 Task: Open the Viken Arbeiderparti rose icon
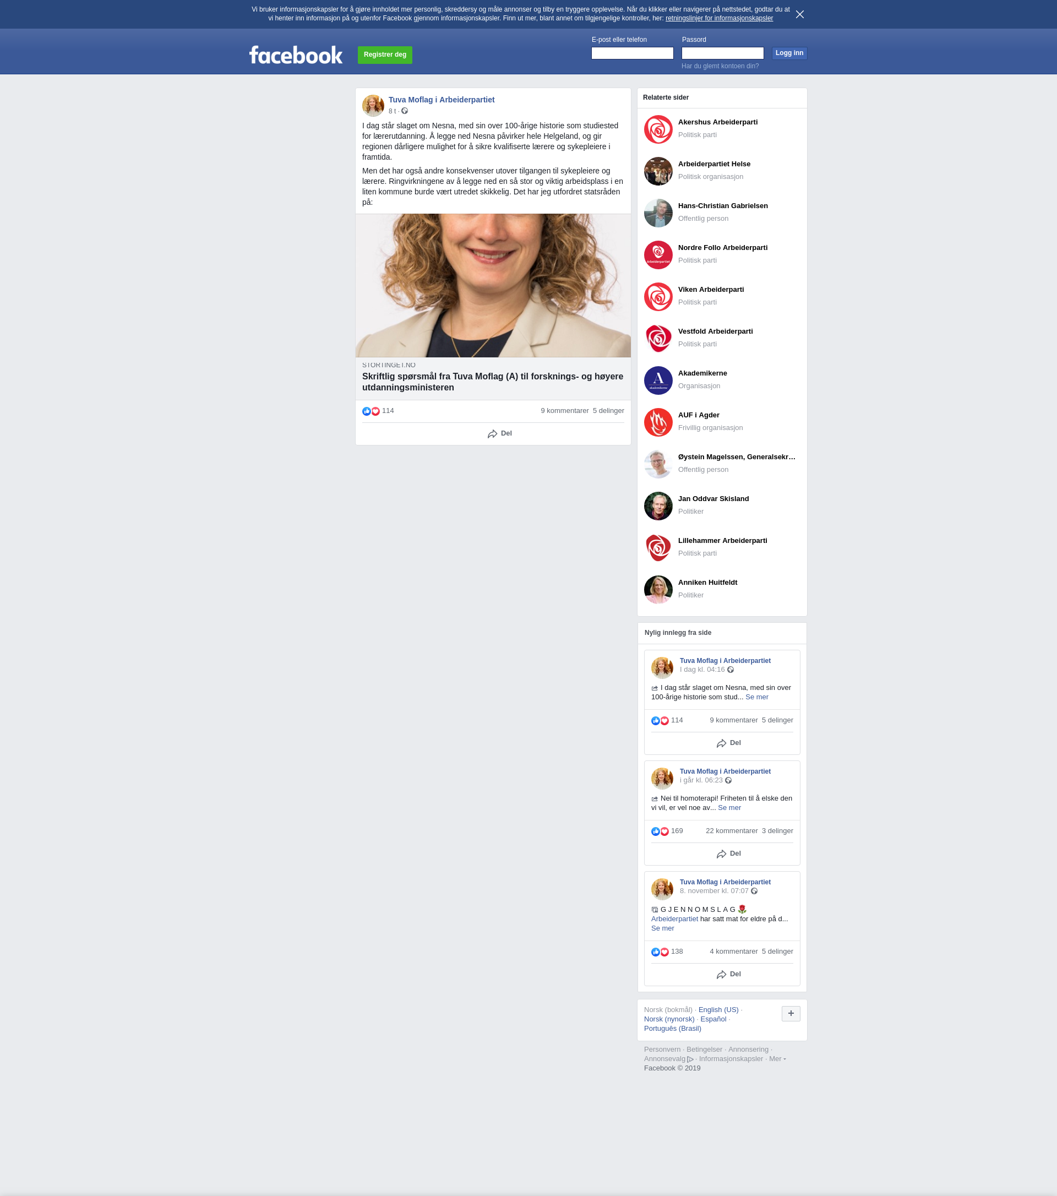click(x=658, y=297)
